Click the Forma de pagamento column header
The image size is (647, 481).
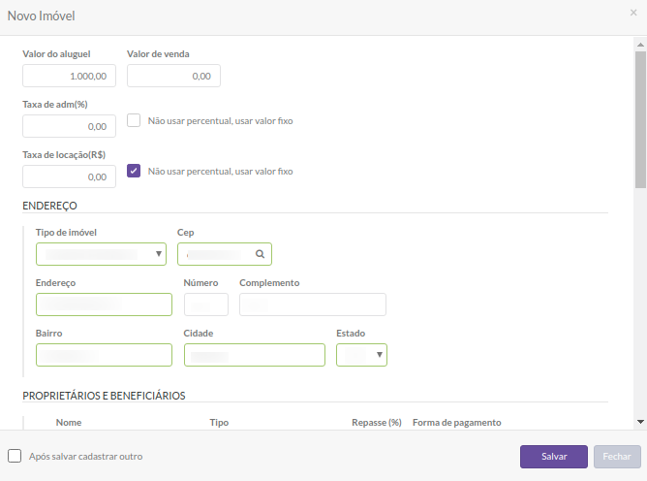coord(457,422)
